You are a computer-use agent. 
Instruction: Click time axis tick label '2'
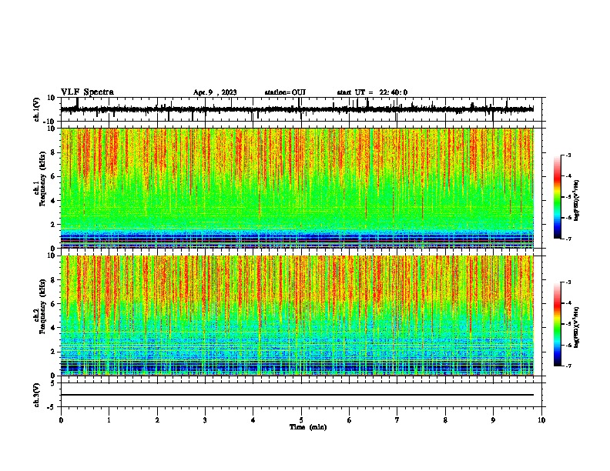[157, 420]
